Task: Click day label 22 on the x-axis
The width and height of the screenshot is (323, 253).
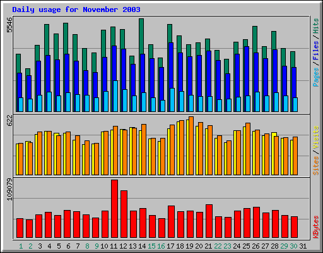Action: click(218, 246)
